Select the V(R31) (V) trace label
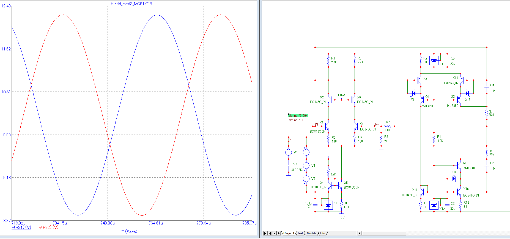Screen dimensions: 510x239 [21, 227]
